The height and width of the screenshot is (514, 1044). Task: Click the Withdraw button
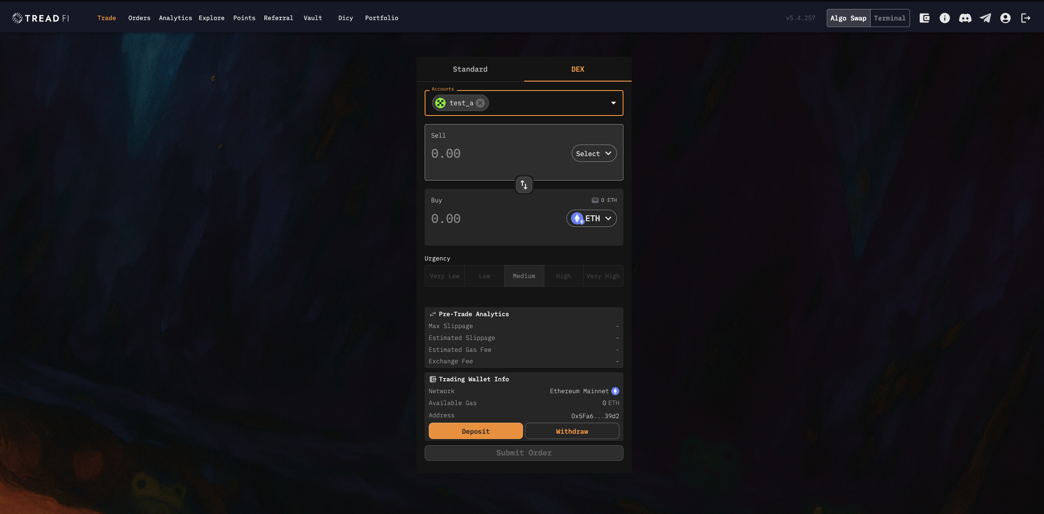572,431
